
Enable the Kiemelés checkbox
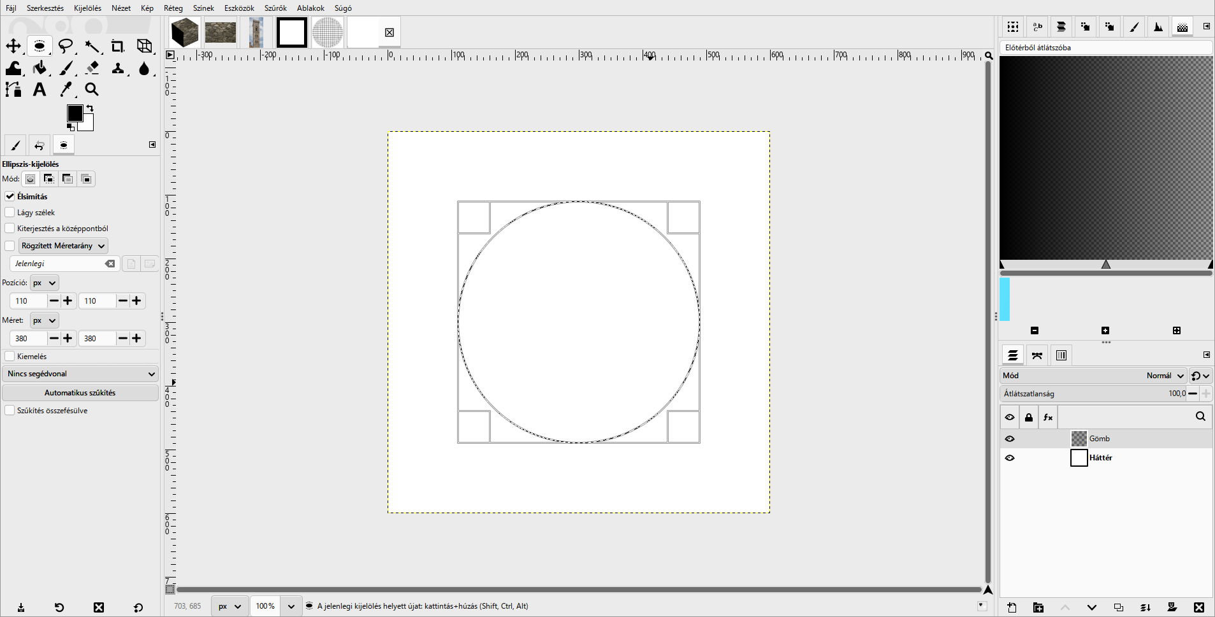[10, 356]
